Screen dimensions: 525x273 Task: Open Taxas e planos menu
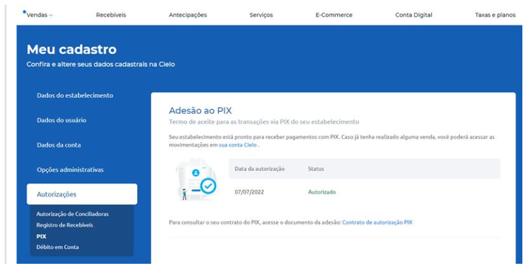pos(495,14)
